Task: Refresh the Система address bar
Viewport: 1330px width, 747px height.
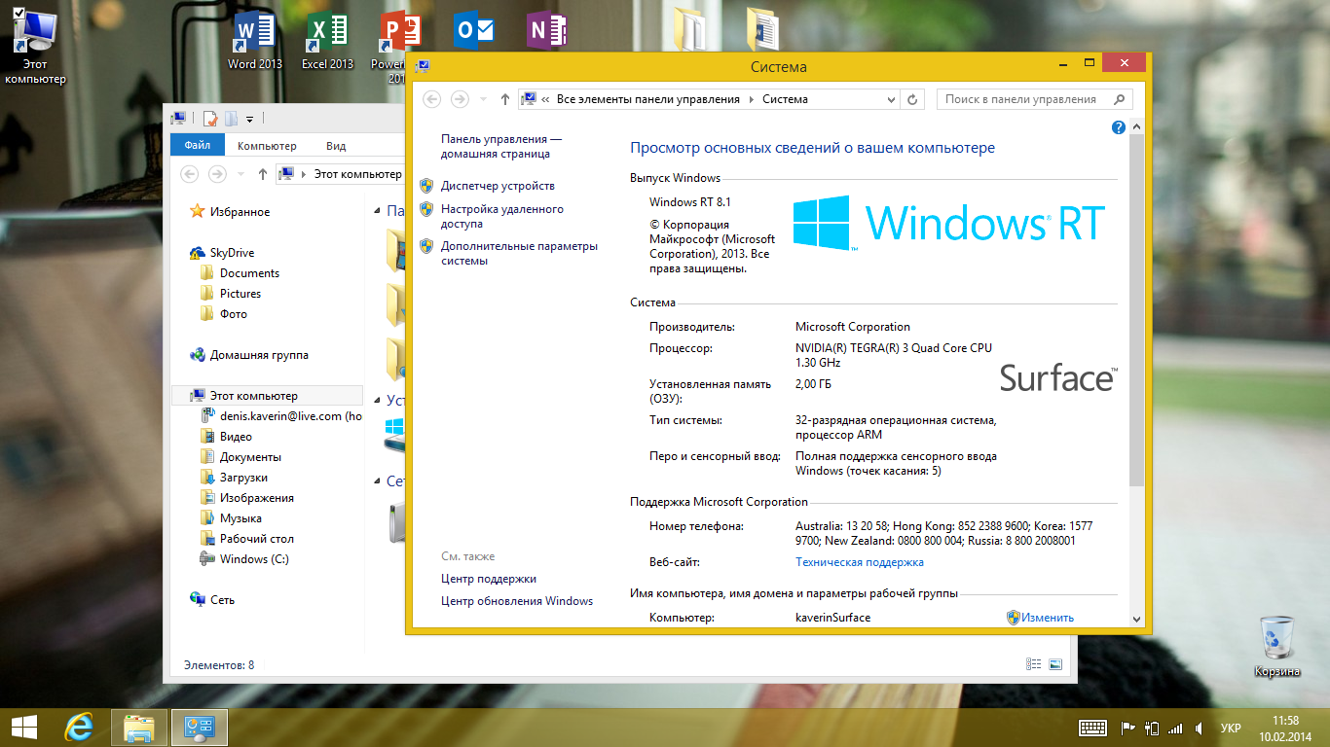Action: [x=912, y=99]
